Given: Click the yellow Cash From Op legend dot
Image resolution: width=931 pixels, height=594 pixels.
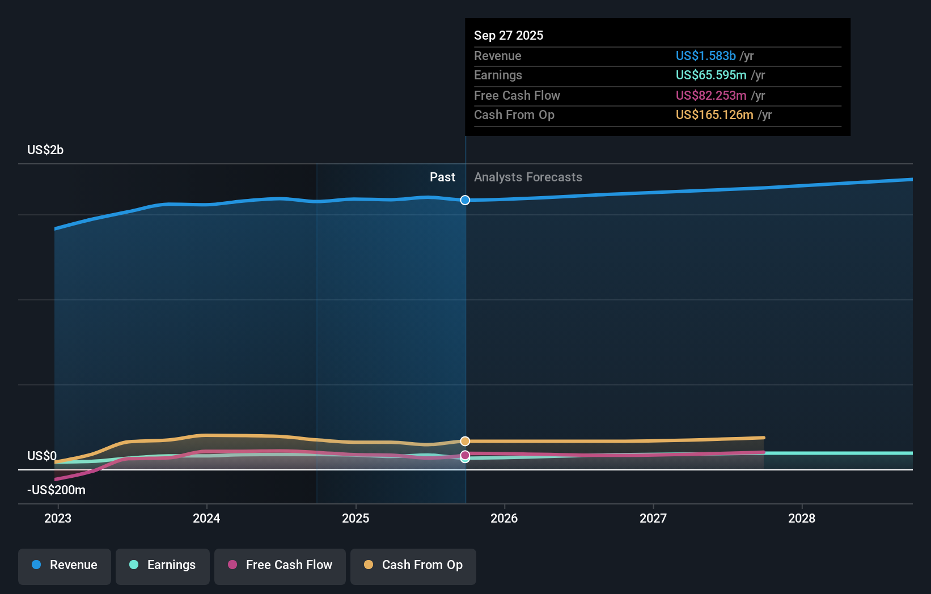Looking at the screenshot, I should (x=369, y=565).
